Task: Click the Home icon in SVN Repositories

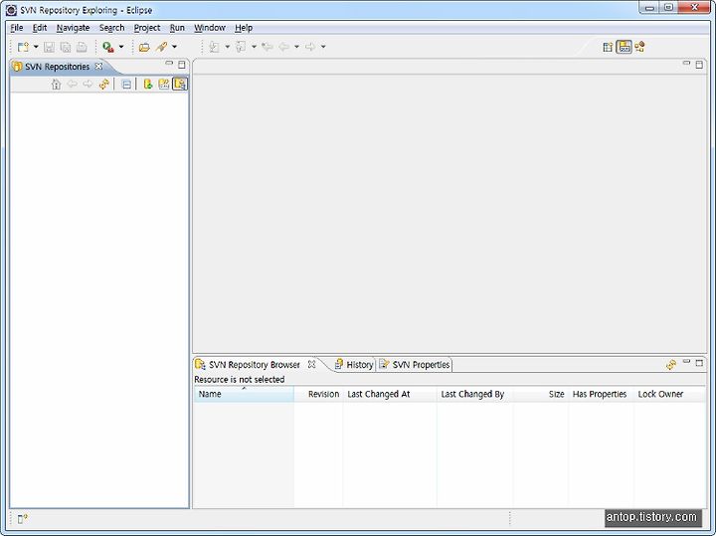Action: pyautogui.click(x=56, y=84)
